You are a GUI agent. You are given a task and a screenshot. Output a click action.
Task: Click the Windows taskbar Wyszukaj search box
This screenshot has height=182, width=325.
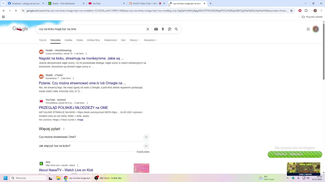pyautogui.click(x=28, y=178)
